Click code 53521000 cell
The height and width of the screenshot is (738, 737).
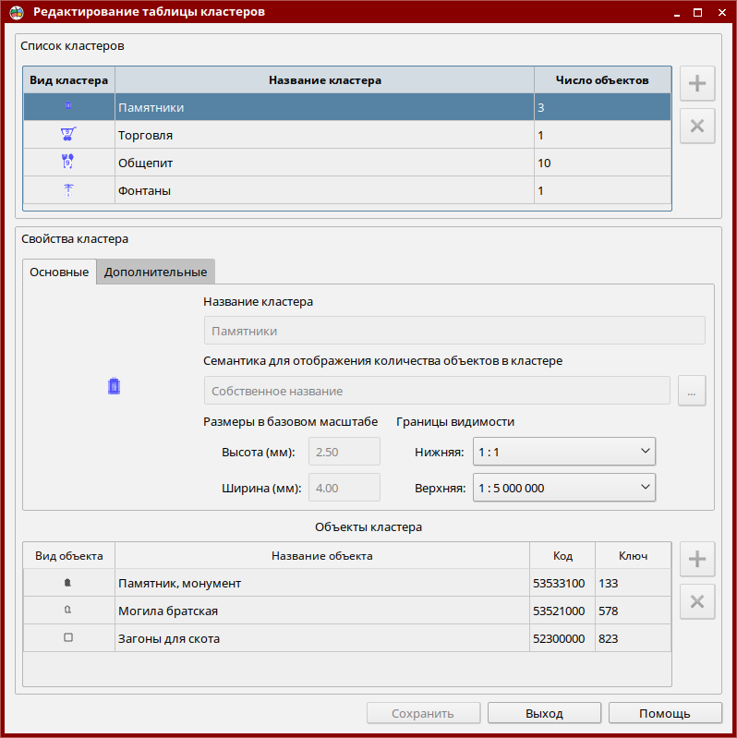pos(562,611)
